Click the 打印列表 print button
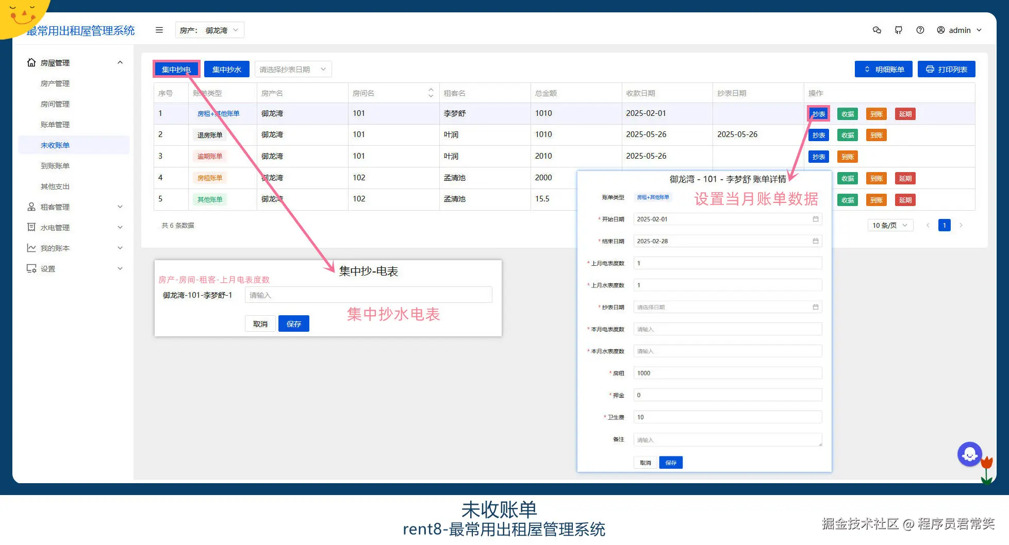The height and width of the screenshot is (545, 1009). (x=947, y=69)
